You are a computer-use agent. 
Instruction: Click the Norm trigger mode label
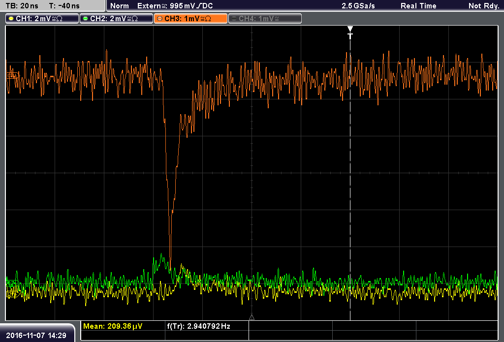[120, 6]
